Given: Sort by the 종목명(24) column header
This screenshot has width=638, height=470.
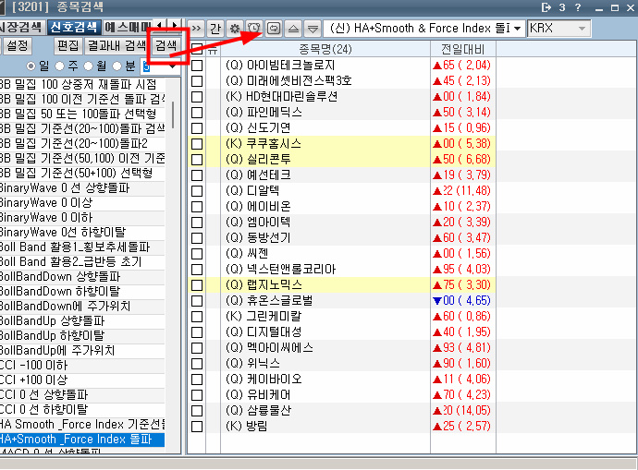Looking at the screenshot, I should tap(325, 49).
